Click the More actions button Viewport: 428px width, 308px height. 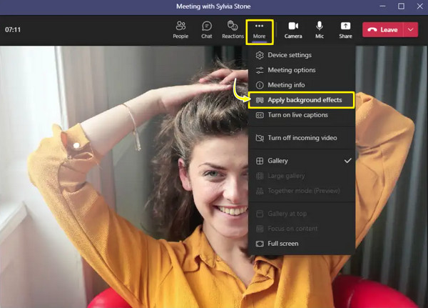(260, 31)
